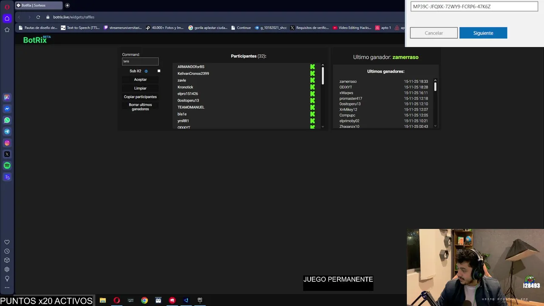Click the Opera sidebar home icon
The height and width of the screenshot is (306, 544).
tap(7, 18)
